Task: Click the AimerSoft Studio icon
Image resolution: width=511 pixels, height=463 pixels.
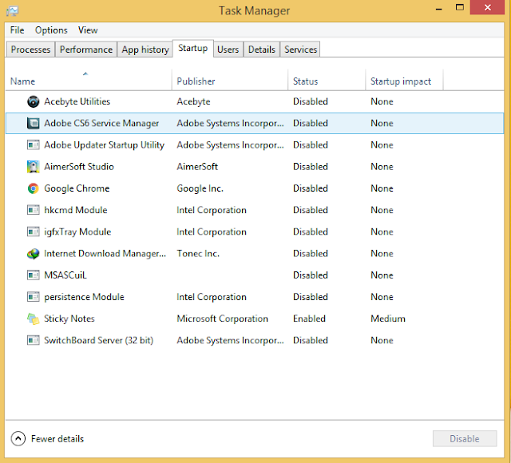Action: pyautogui.click(x=33, y=167)
